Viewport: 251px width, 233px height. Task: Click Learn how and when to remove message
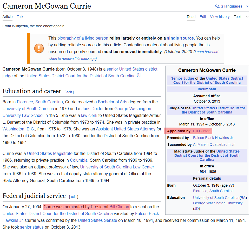pos(206,52)
